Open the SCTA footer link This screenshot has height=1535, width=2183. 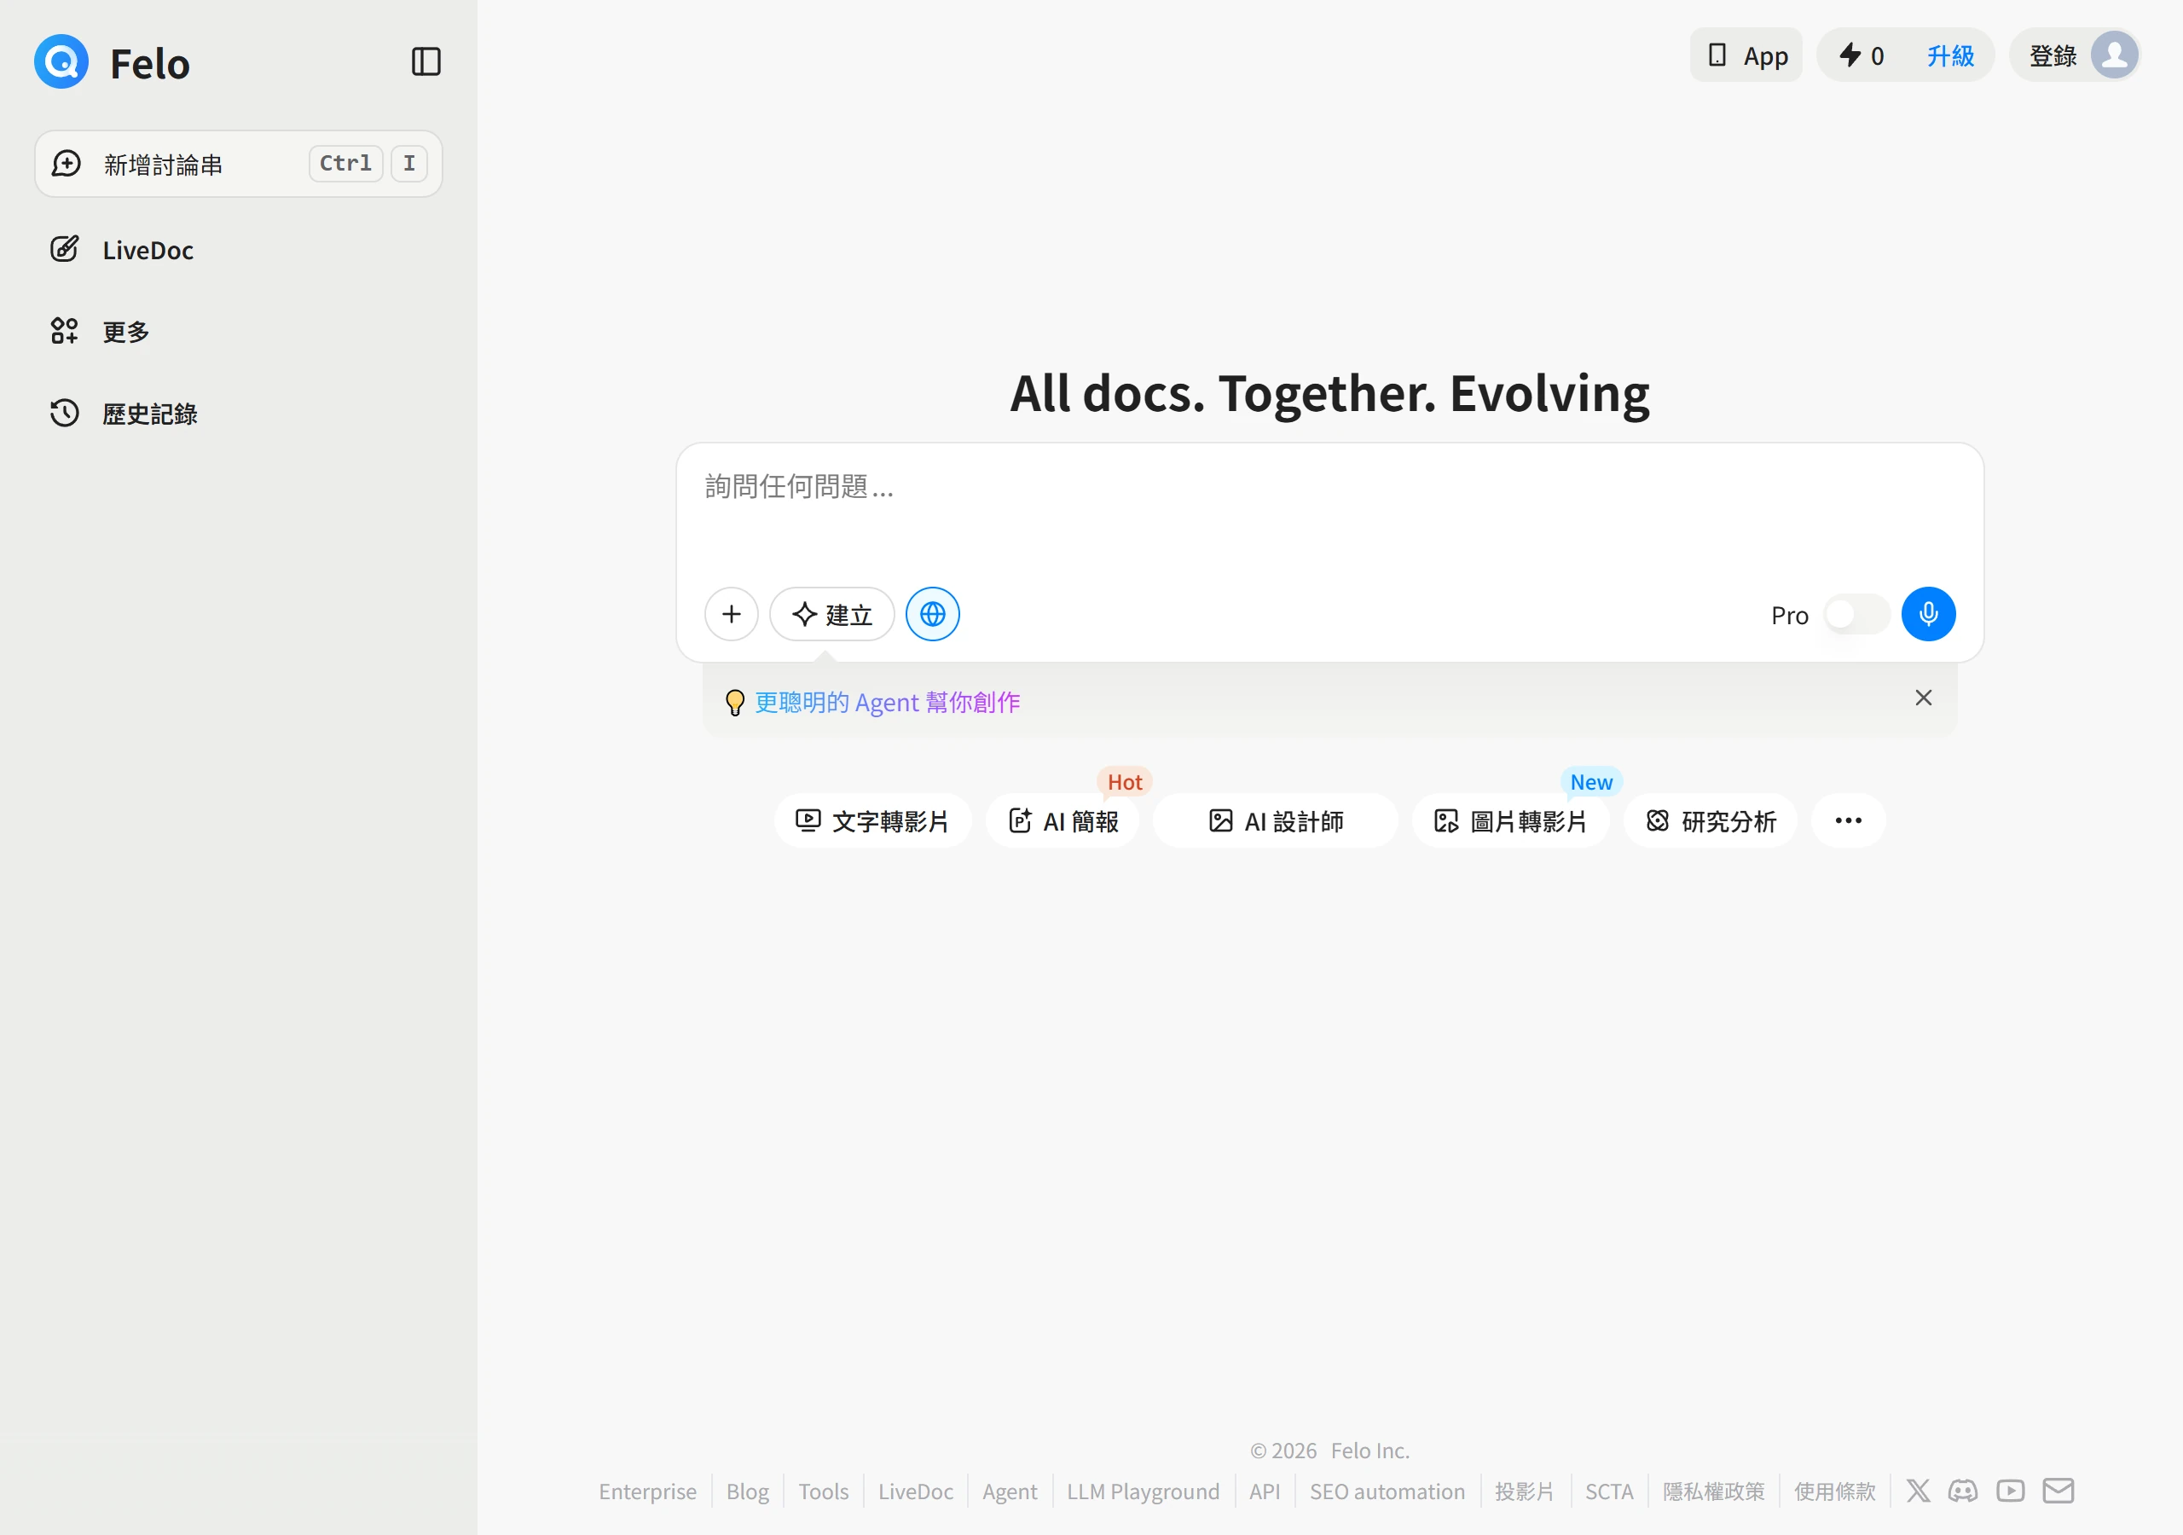pos(1609,1492)
